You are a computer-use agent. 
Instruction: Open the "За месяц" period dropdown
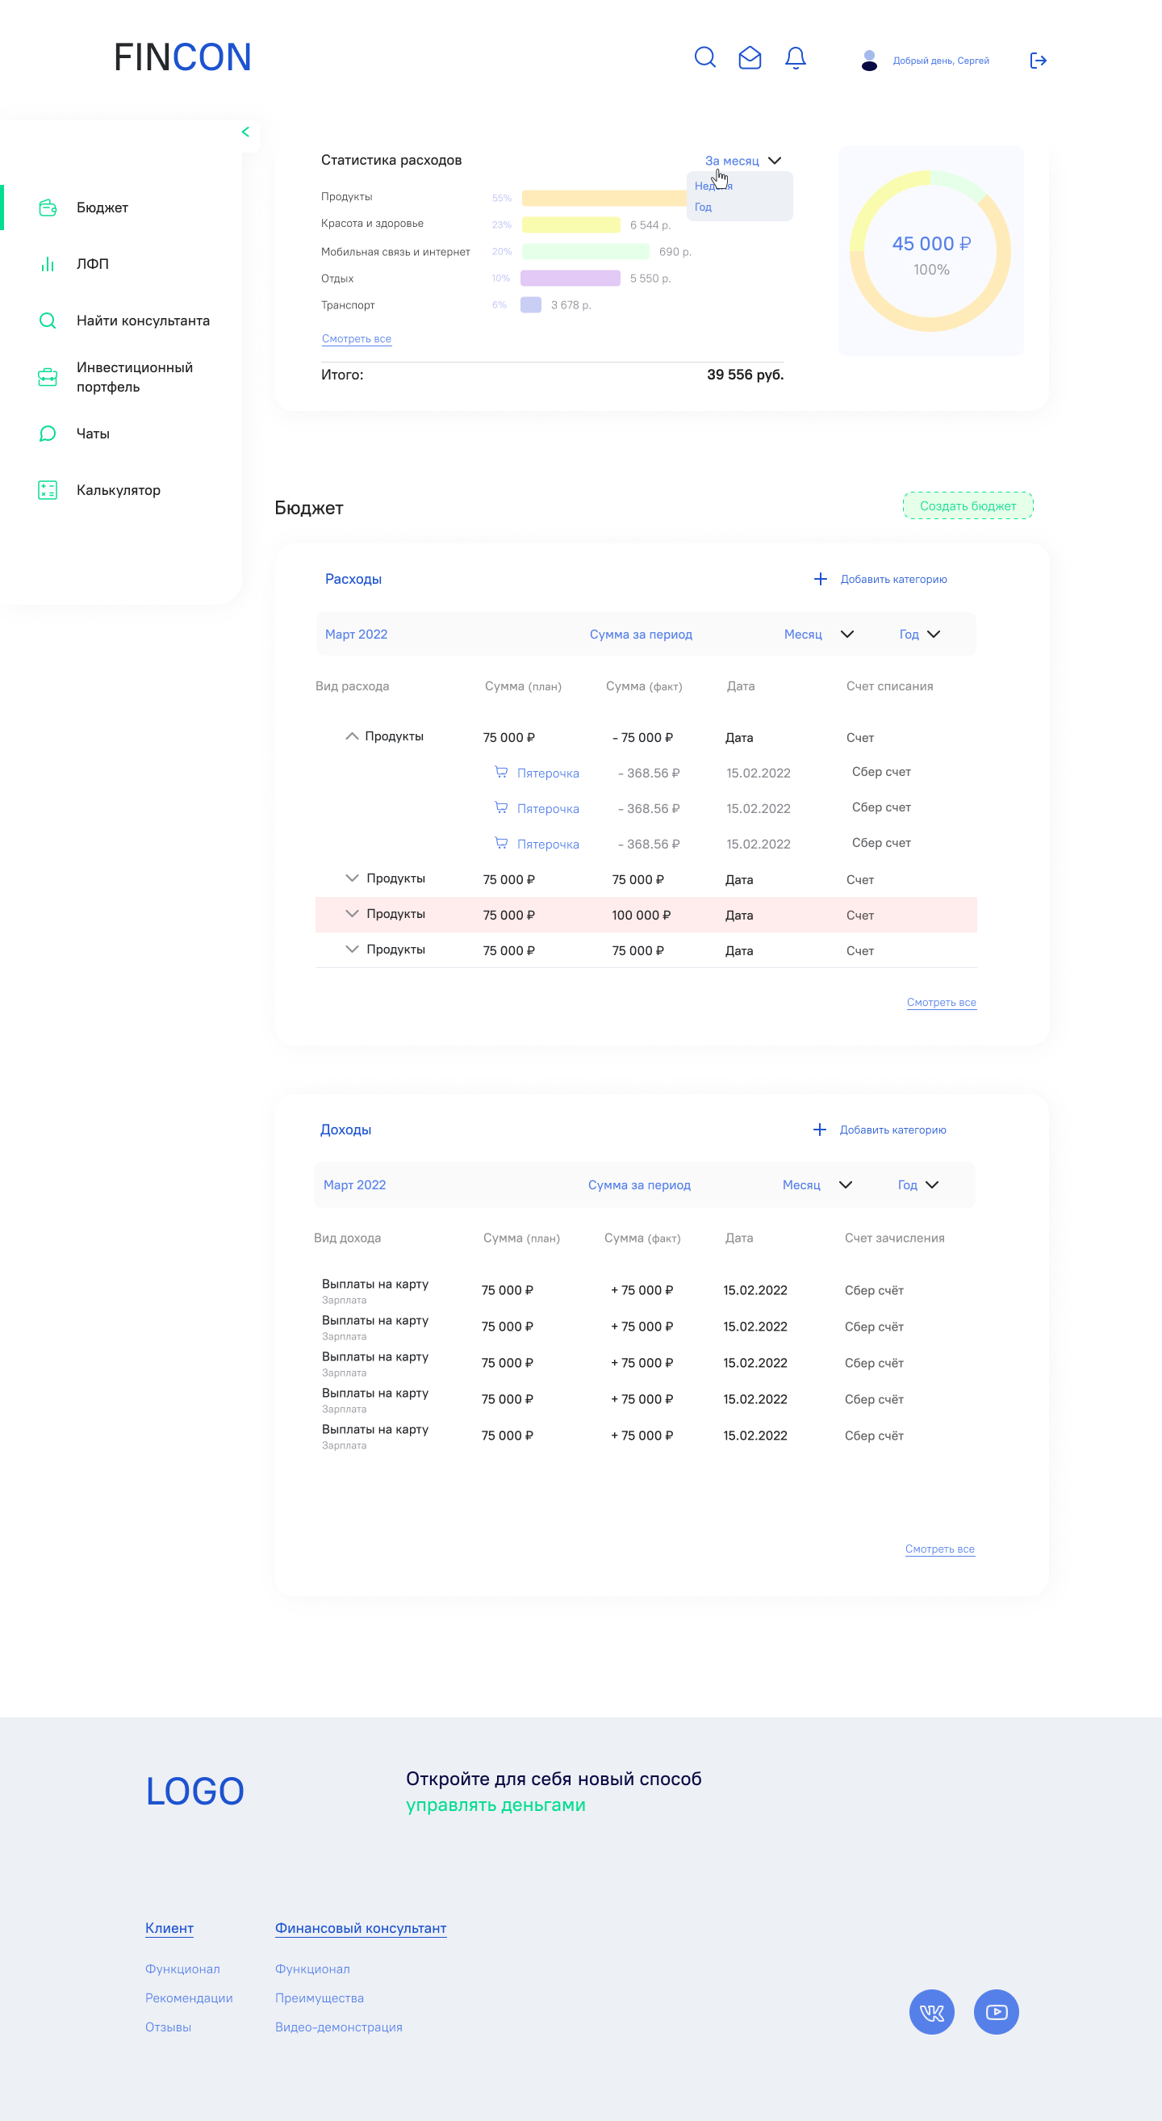click(x=742, y=161)
